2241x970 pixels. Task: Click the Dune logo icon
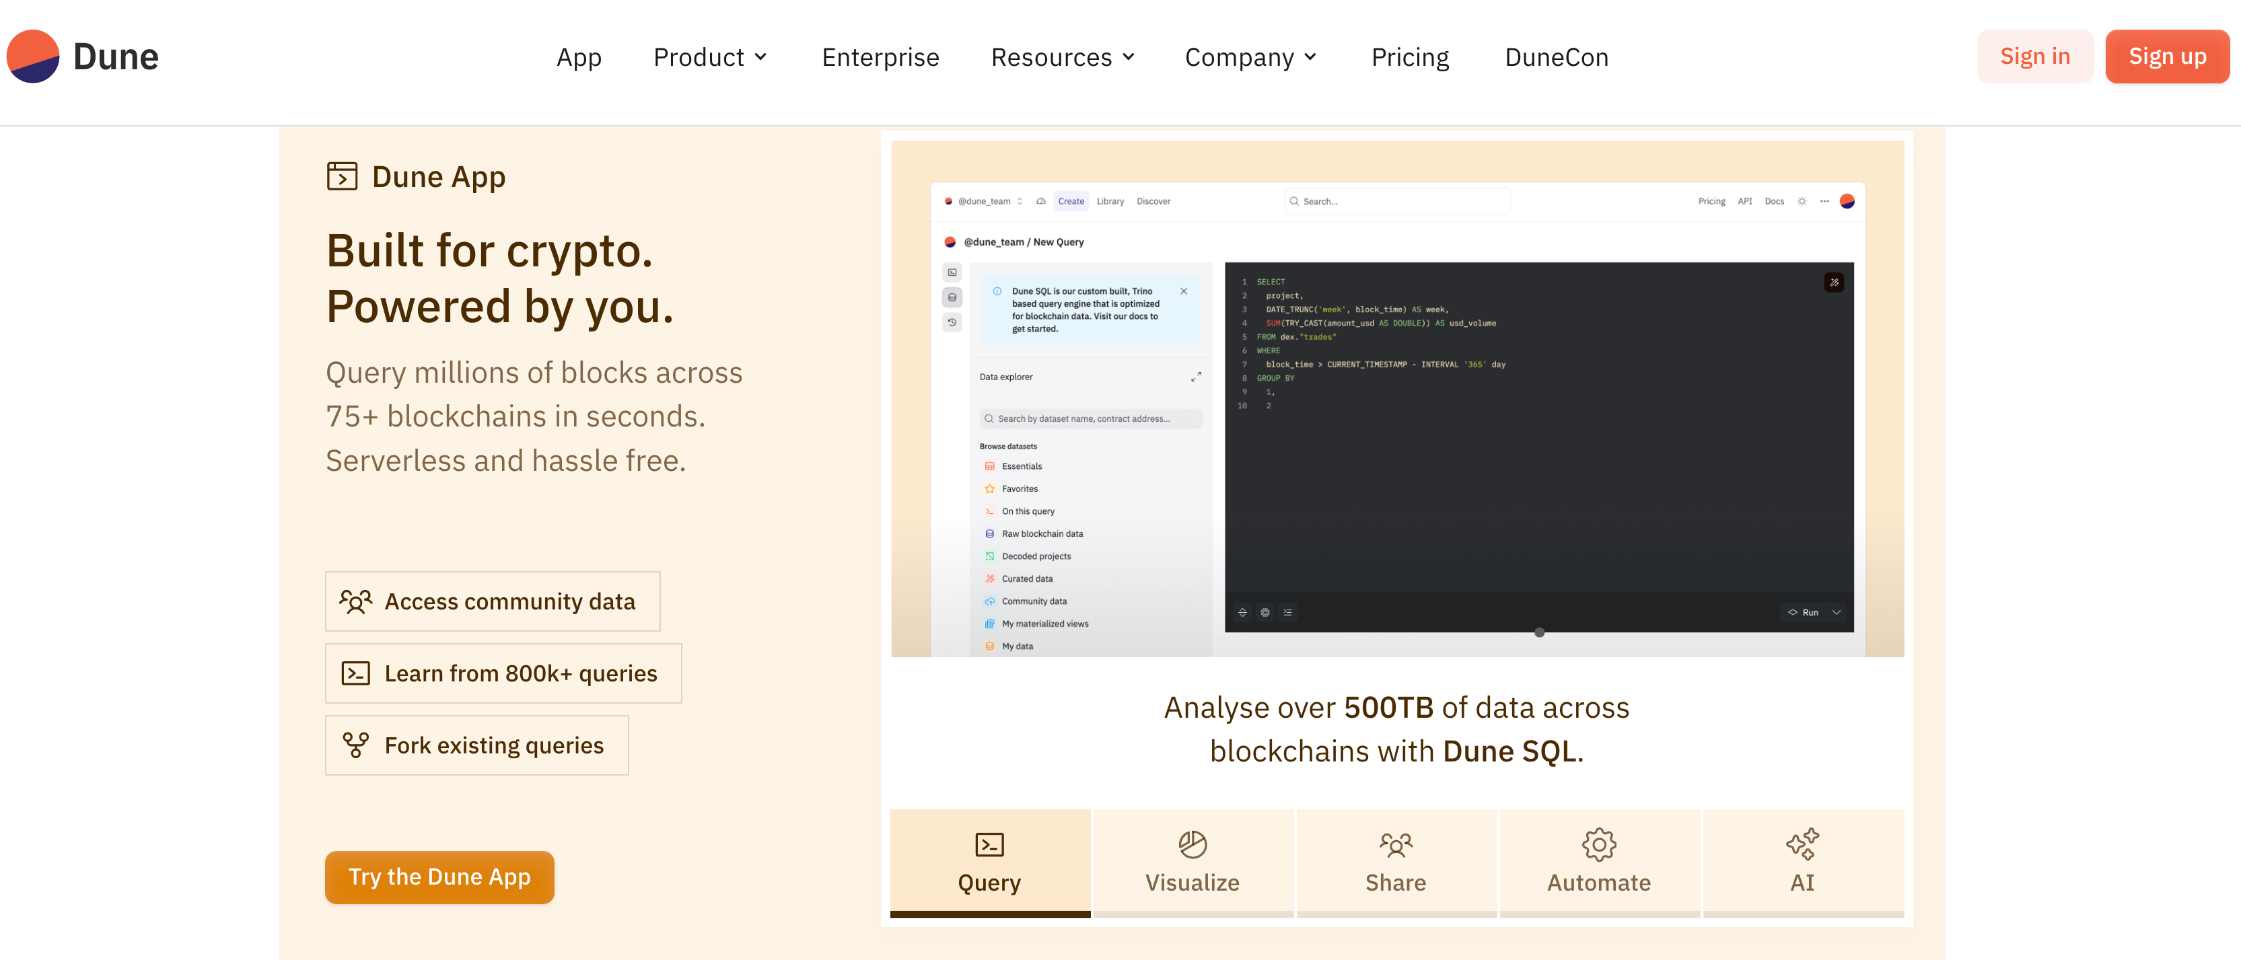(33, 57)
